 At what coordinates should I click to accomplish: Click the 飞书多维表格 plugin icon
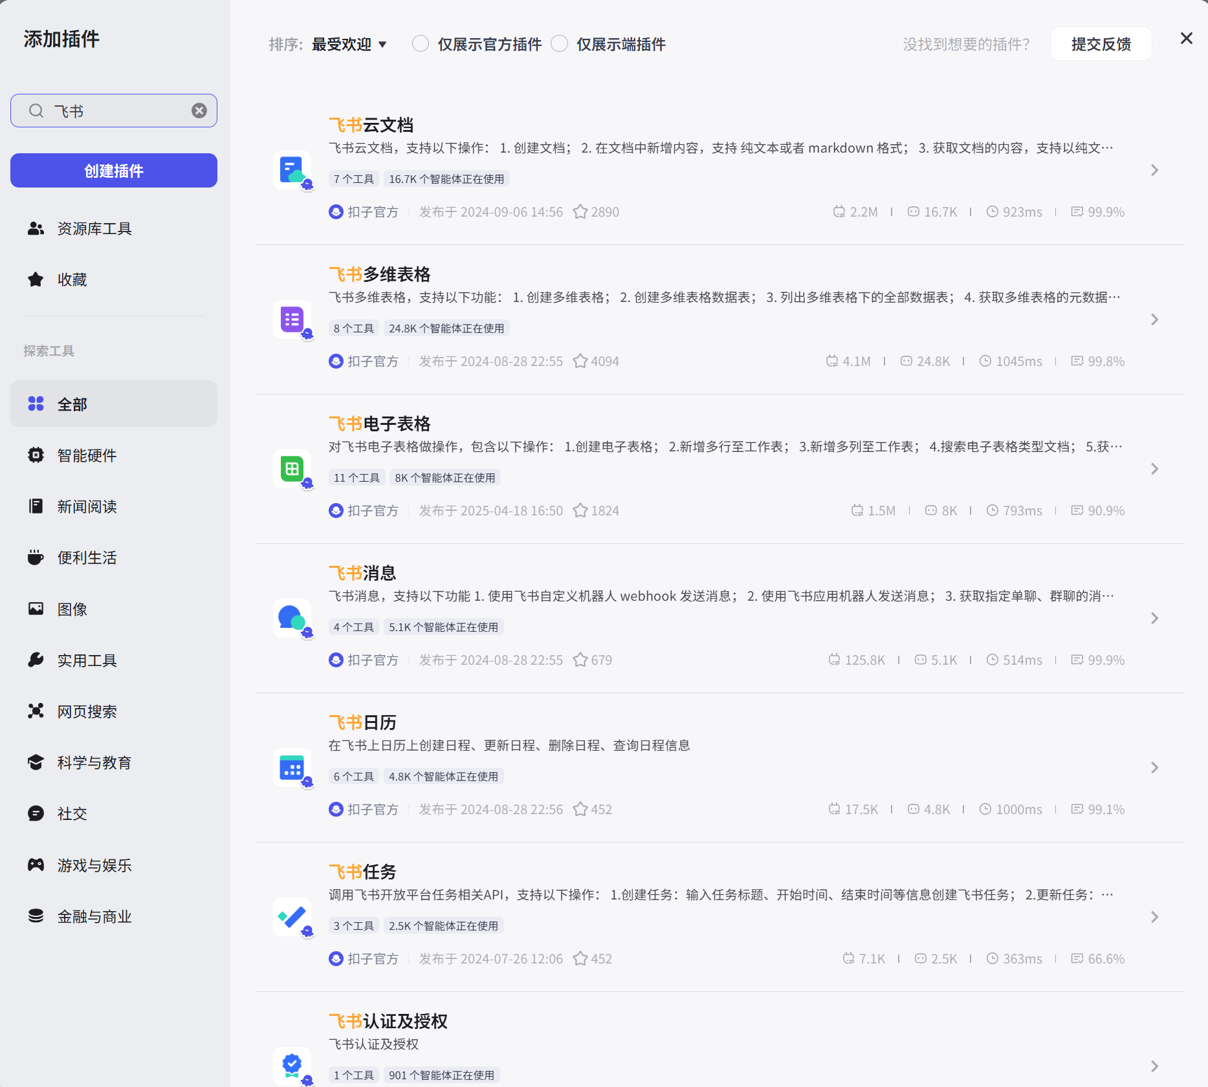point(292,319)
